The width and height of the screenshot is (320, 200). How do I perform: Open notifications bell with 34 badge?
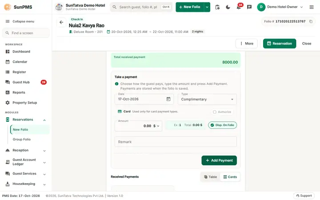239,7
